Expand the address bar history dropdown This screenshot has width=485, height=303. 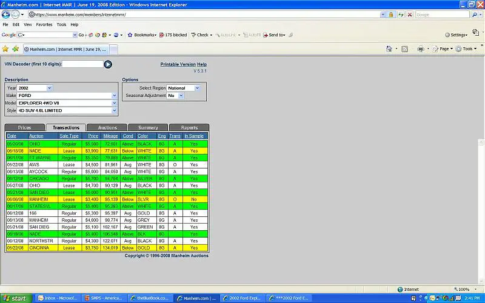[x=383, y=15]
